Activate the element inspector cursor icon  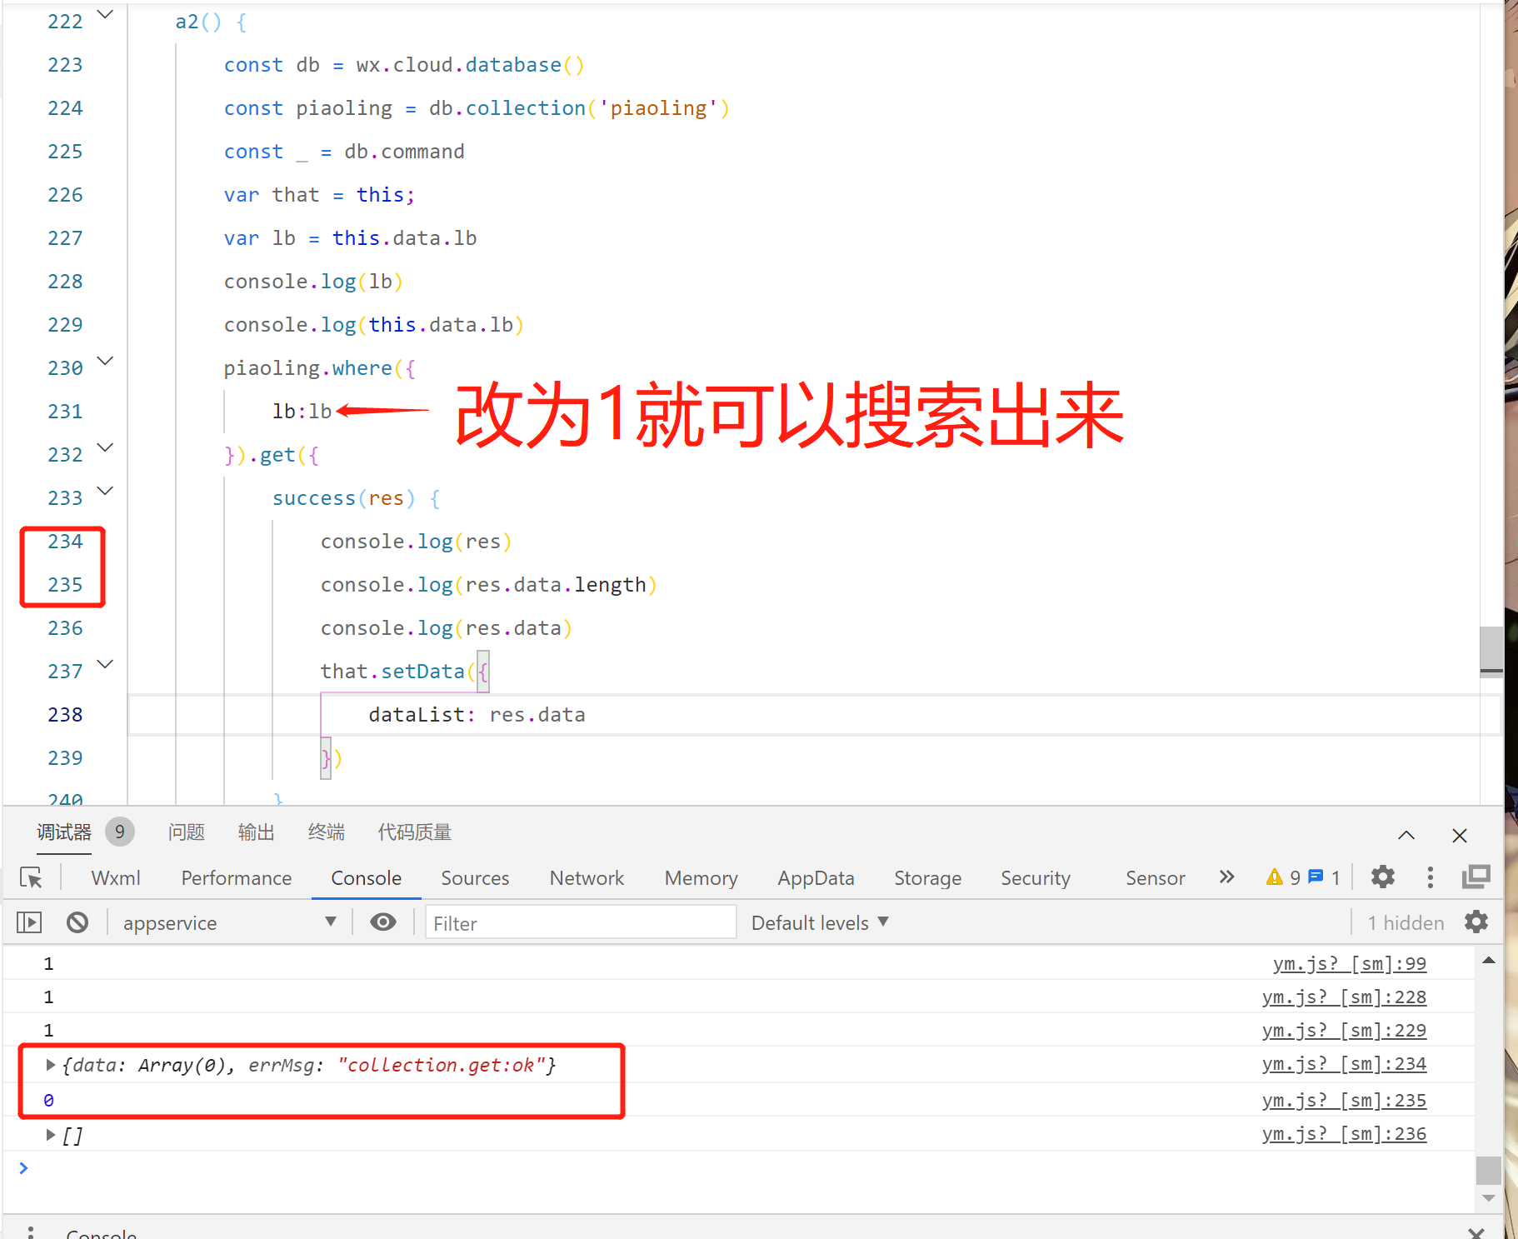click(x=31, y=877)
